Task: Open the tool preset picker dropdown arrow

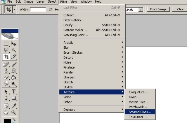Action: pyautogui.click(x=14, y=9)
